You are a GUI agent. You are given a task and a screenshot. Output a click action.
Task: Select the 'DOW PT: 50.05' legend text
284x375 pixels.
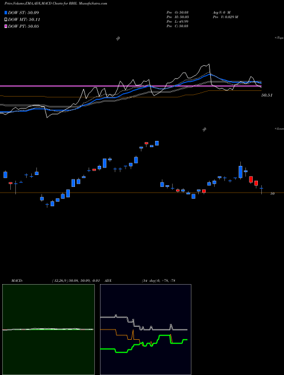click(x=23, y=27)
